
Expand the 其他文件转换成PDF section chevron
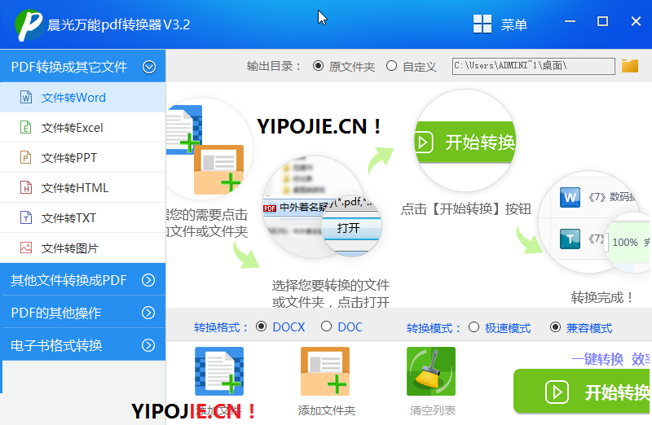148,280
